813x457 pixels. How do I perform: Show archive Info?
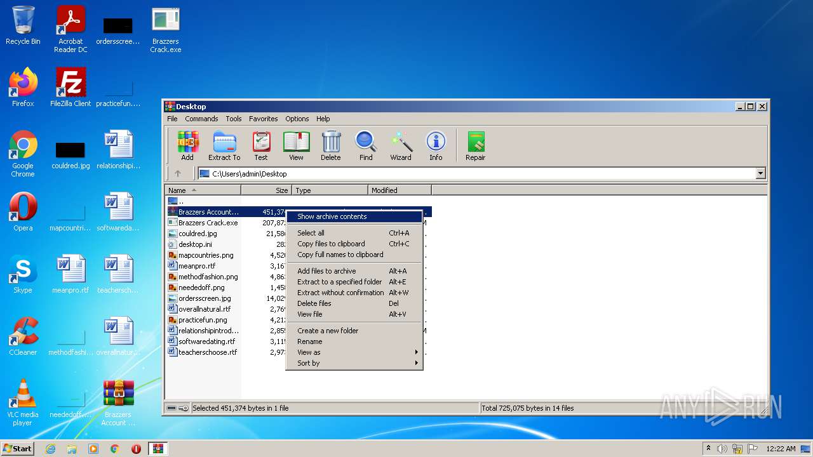tap(436, 146)
